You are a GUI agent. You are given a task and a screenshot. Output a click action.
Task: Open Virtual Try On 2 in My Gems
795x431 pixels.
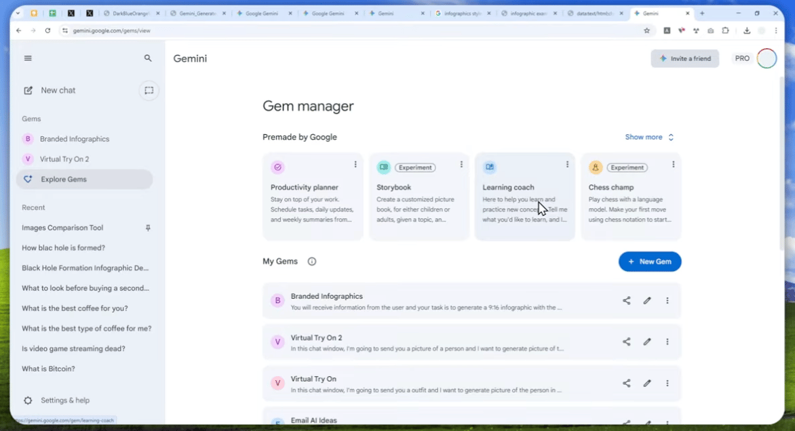pyautogui.click(x=471, y=342)
